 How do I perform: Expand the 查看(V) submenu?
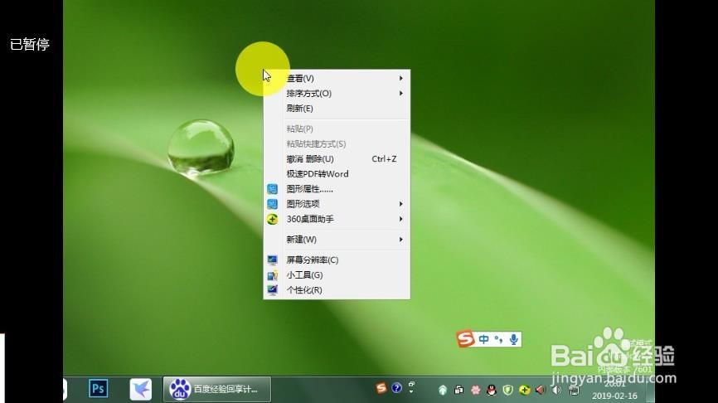[337, 78]
